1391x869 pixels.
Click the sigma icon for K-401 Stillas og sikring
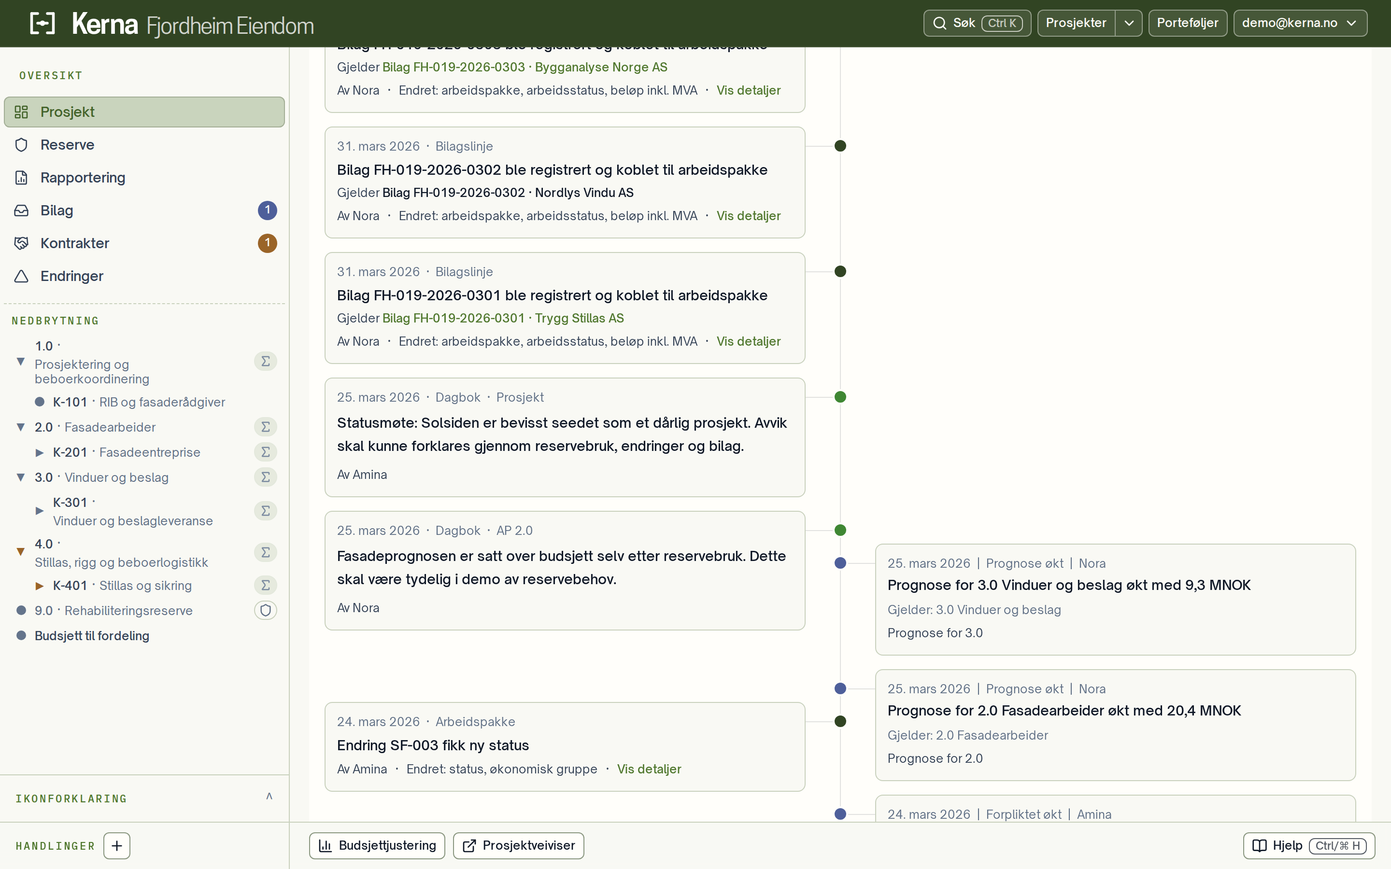(x=266, y=585)
